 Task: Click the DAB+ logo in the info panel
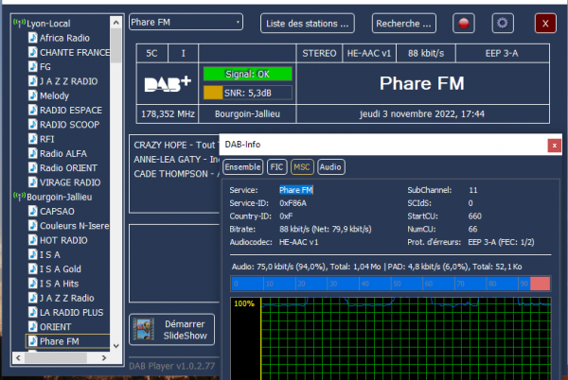168,84
